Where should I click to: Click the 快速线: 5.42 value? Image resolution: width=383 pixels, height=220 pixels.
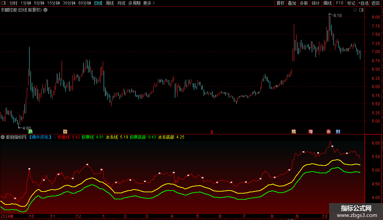click(69, 137)
